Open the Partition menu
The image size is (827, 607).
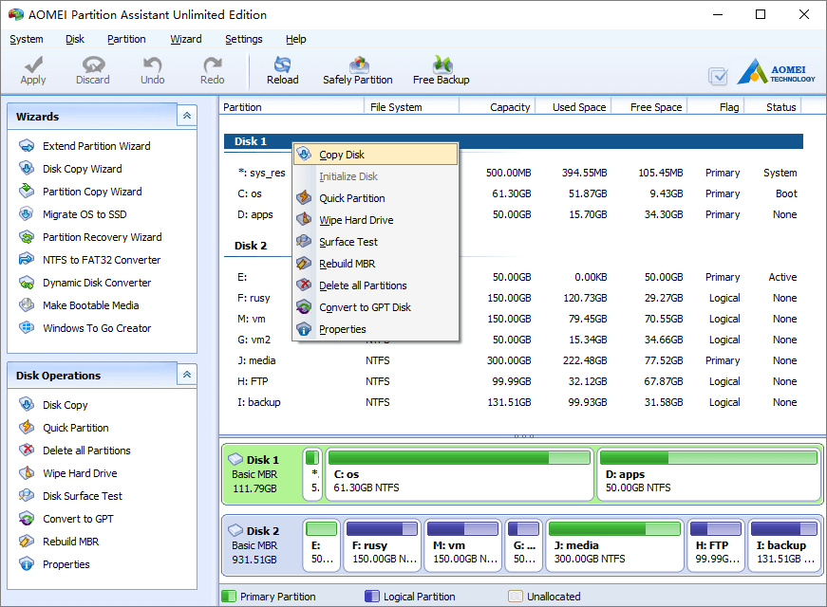click(126, 39)
